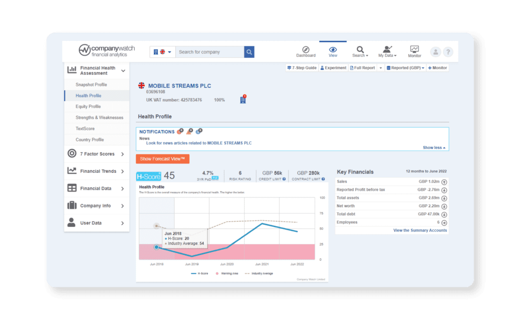Select the Jun 2018 Industry Average data point

(x=156, y=226)
